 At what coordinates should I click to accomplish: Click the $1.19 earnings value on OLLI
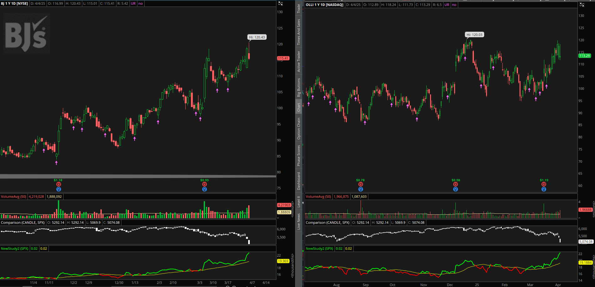pos(544,180)
